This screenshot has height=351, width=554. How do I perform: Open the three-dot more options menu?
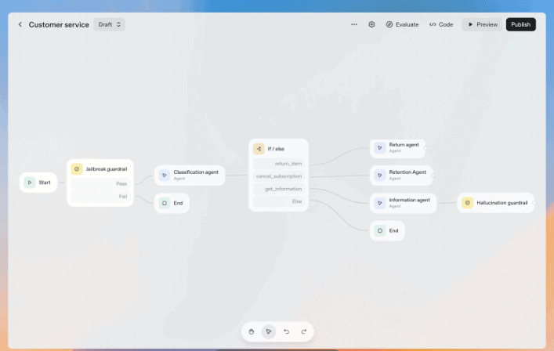pyautogui.click(x=354, y=24)
